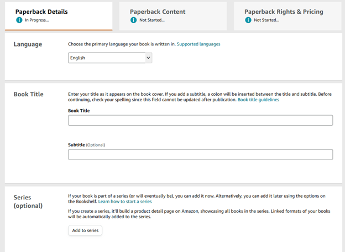The width and height of the screenshot is (345, 252).
Task: Click the Book Title field label
Action: tap(79, 111)
